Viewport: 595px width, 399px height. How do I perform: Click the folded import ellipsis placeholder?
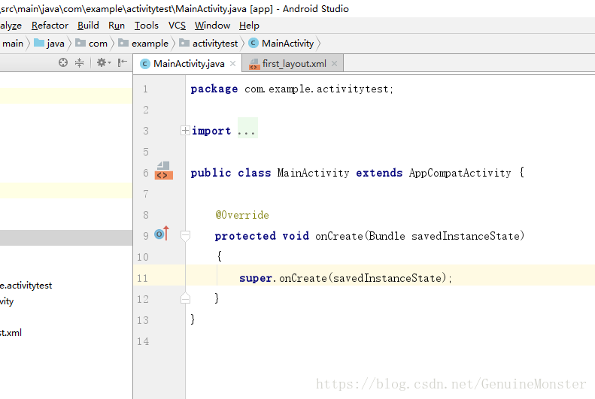(x=247, y=128)
